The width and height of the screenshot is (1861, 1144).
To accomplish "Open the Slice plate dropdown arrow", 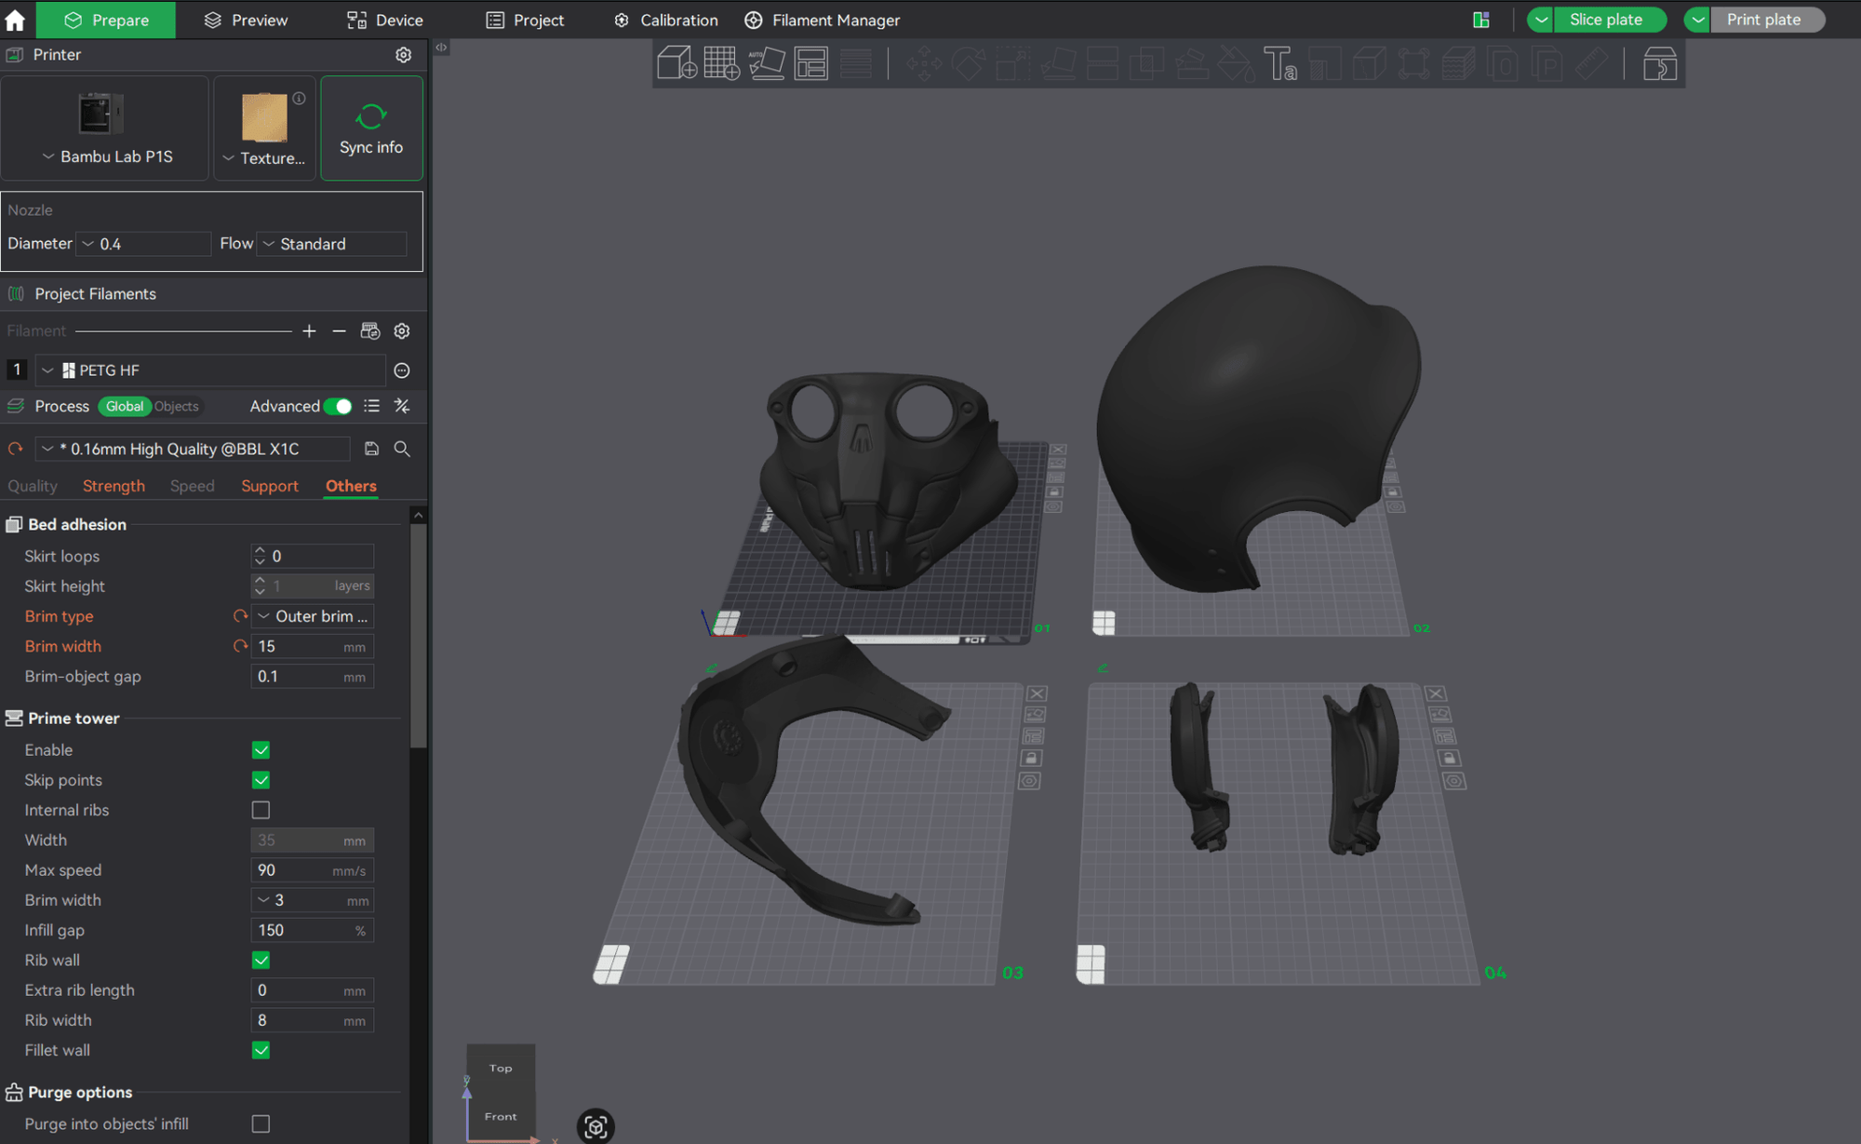I will point(1541,20).
